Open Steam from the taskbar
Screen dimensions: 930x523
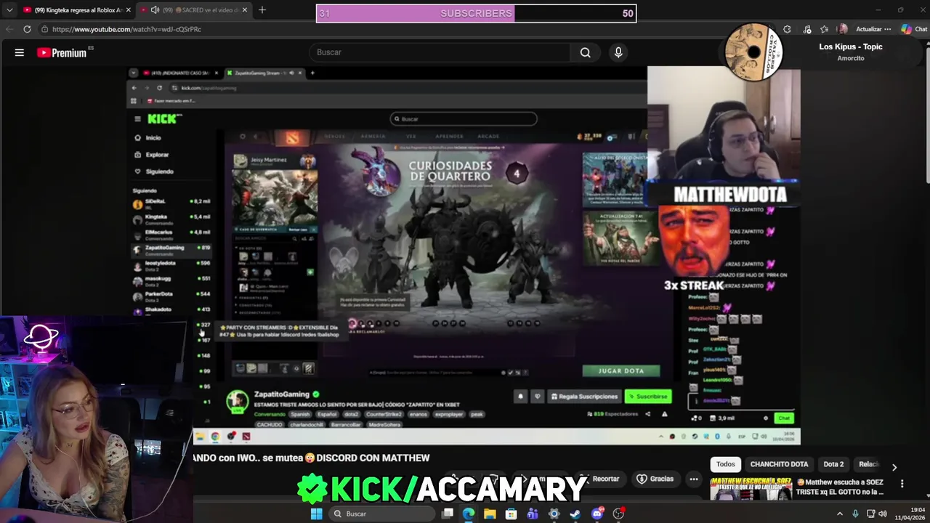pos(575,514)
